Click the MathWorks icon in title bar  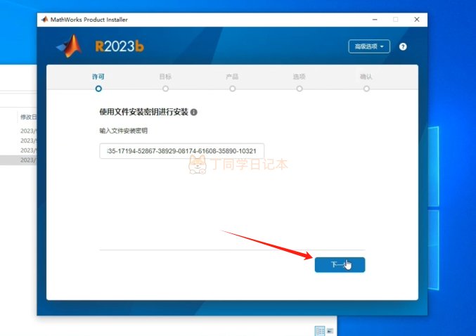[x=44, y=20]
